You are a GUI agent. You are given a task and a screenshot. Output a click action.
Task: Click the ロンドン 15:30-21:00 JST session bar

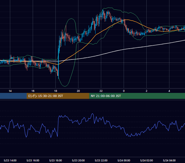58,96
